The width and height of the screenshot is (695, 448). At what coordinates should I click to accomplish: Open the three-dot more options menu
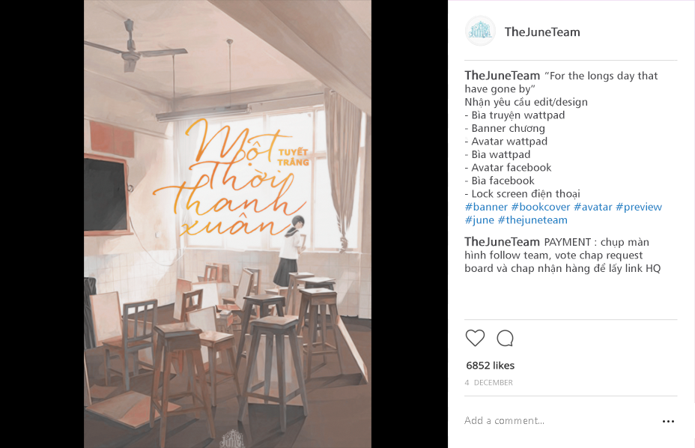point(668,421)
